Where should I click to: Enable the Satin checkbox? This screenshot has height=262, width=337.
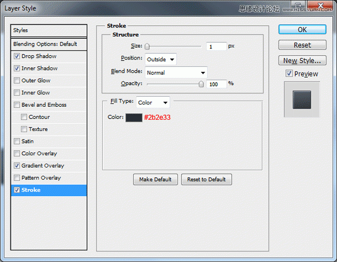(x=17, y=141)
